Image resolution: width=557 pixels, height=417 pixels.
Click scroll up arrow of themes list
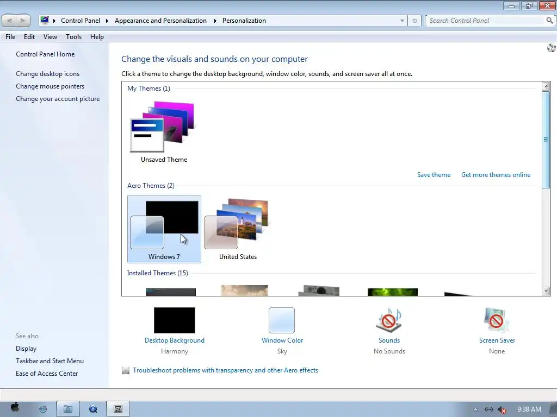pos(546,86)
